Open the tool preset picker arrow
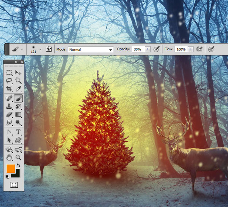This screenshot has height=207, width=228. (22, 49)
